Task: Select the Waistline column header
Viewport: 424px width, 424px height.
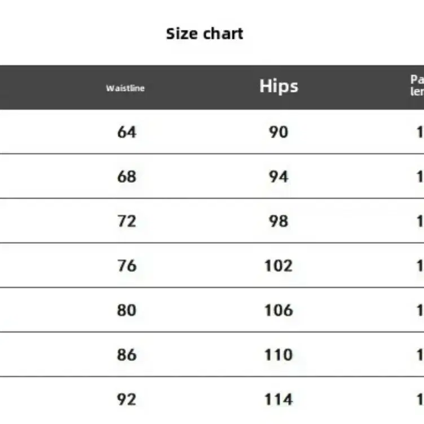Action: pos(125,88)
